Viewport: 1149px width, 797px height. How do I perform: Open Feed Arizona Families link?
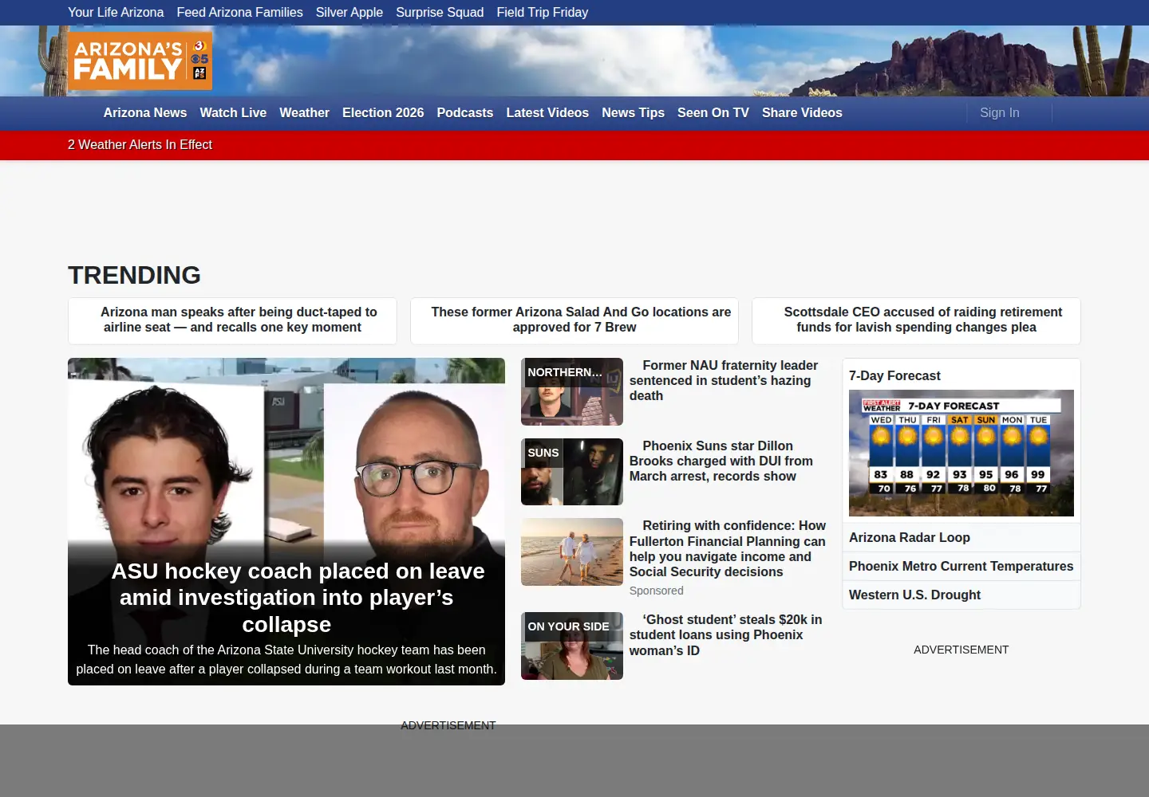(x=239, y=13)
